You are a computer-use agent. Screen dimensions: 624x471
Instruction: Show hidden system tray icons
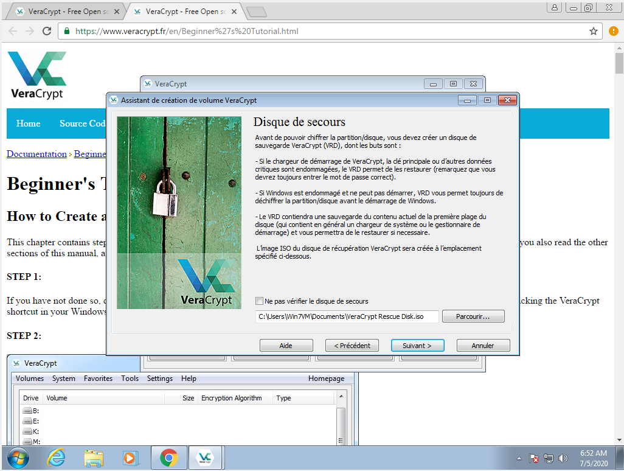click(x=519, y=458)
